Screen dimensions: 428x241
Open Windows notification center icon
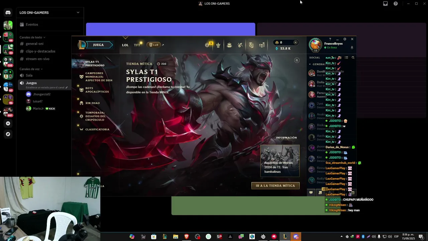[x=421, y=237]
